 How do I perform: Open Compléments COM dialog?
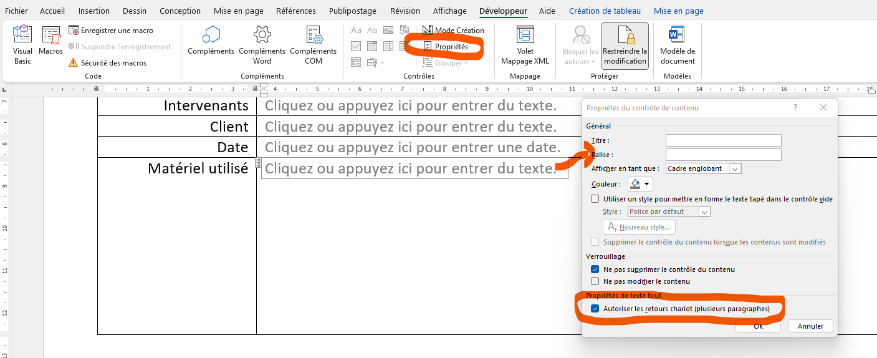tap(313, 45)
